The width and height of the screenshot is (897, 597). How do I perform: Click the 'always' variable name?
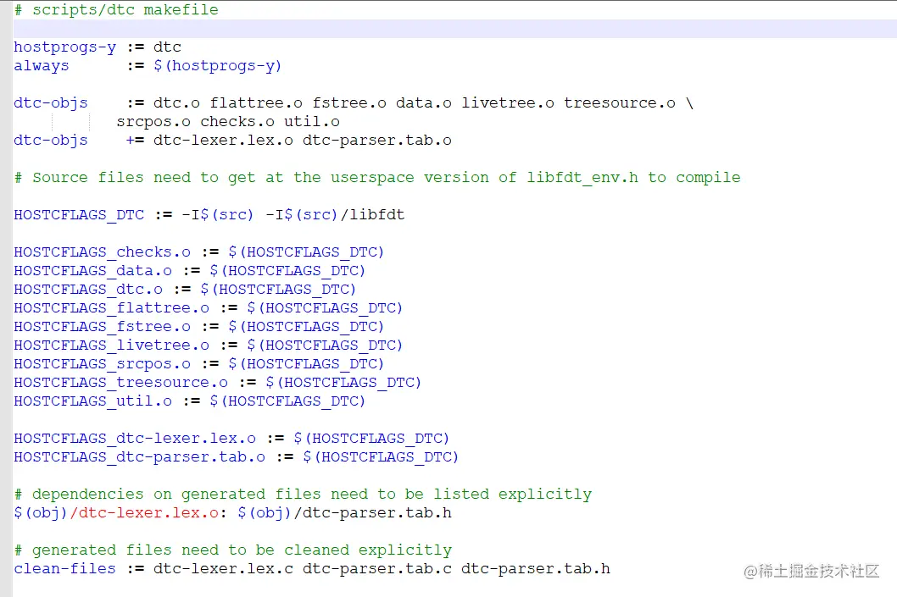(x=42, y=66)
